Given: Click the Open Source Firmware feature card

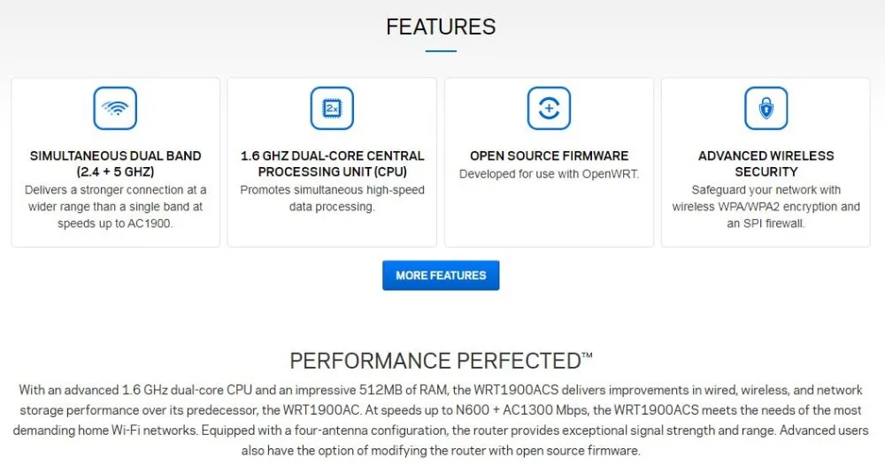Looking at the screenshot, I should point(550,163).
